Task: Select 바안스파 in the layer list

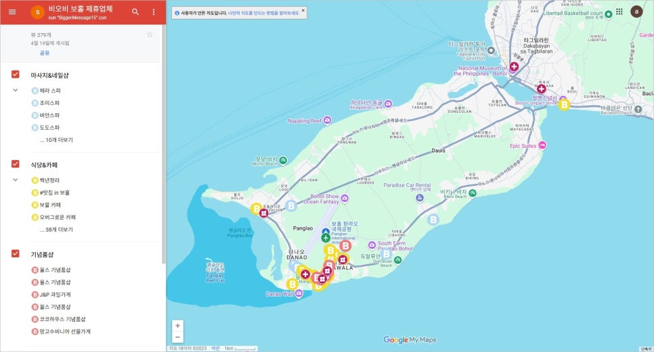Action: point(49,116)
